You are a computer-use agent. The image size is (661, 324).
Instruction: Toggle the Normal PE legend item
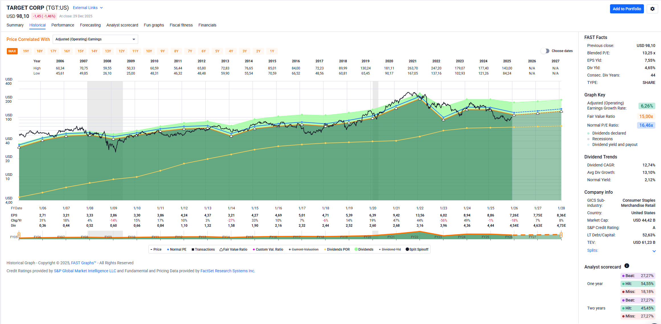tap(177, 249)
